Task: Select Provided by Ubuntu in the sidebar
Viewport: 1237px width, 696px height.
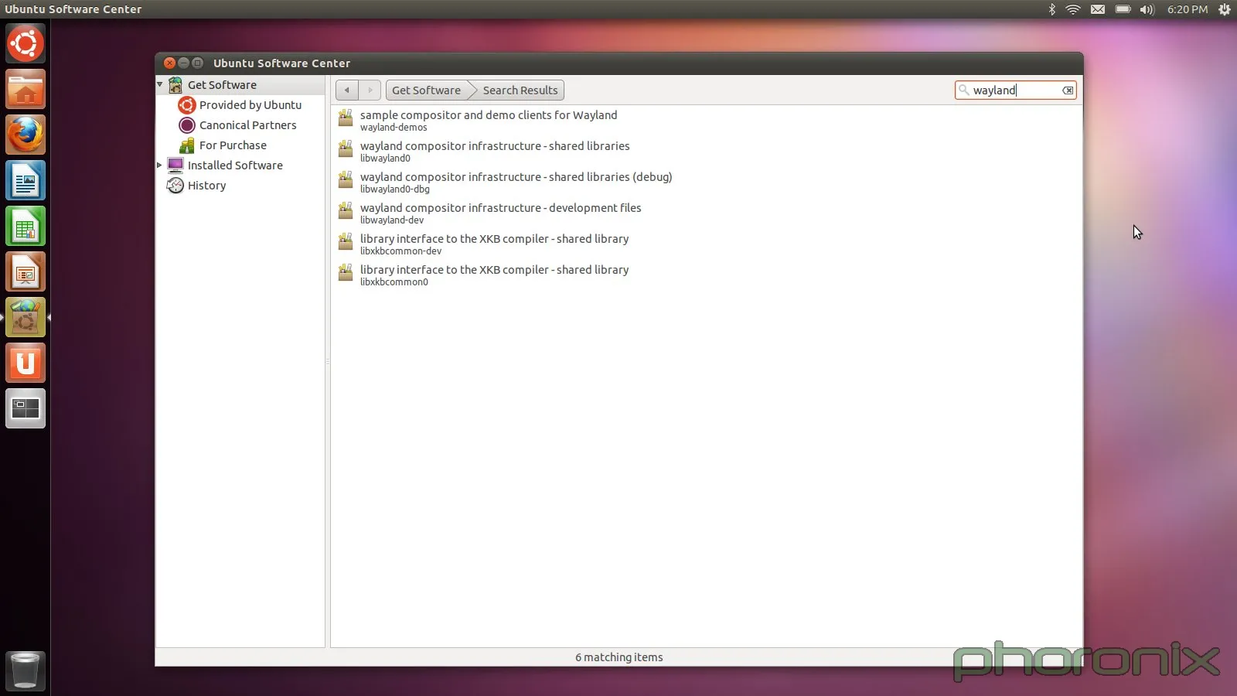Action: point(250,105)
